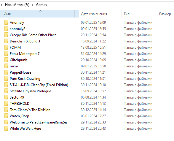
Task: Select the Sector 49 folder name
Action: (17, 97)
